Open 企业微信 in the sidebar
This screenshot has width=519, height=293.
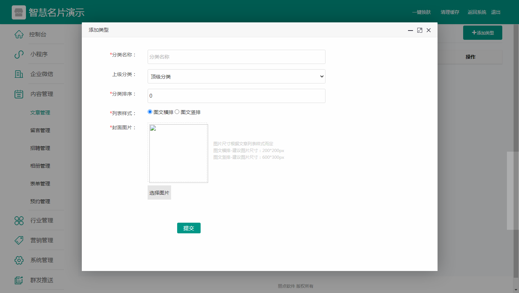tap(42, 74)
